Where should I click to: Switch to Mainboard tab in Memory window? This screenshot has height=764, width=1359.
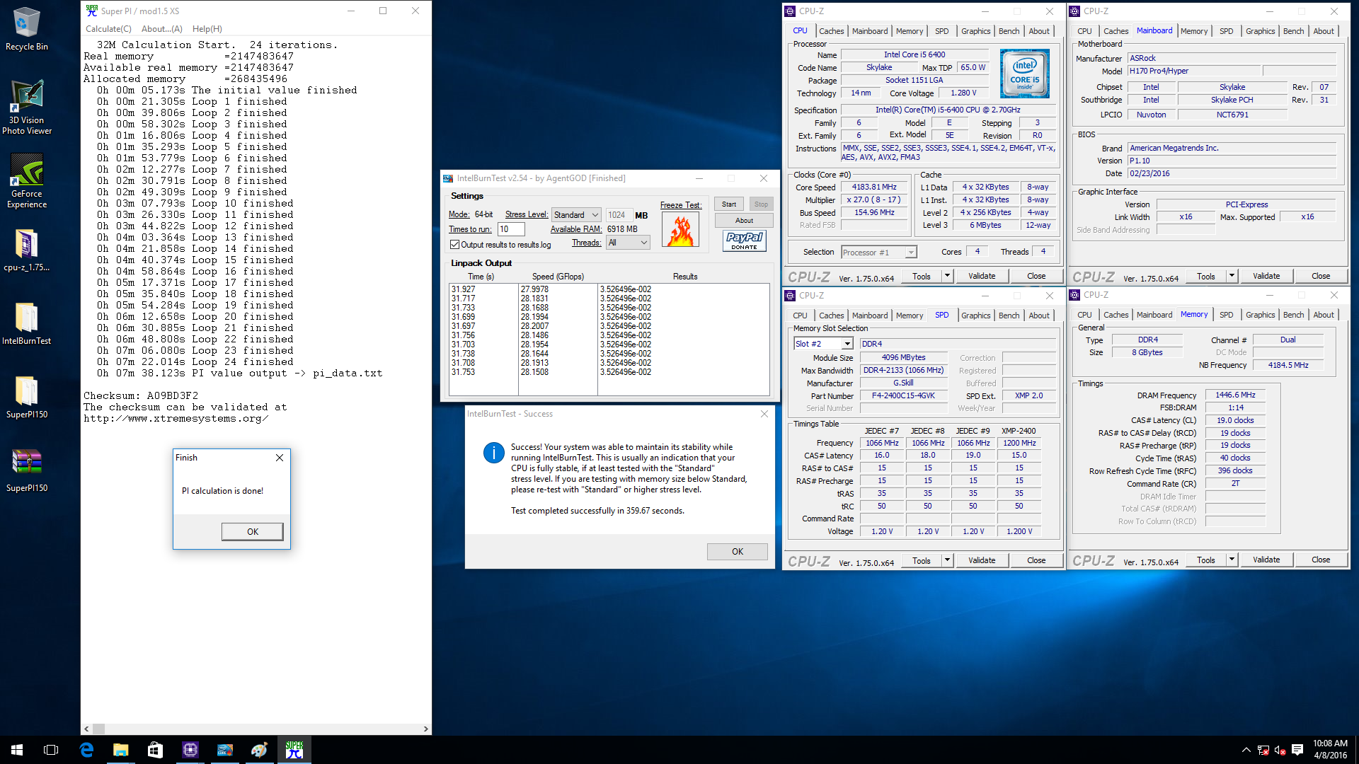[1154, 315]
